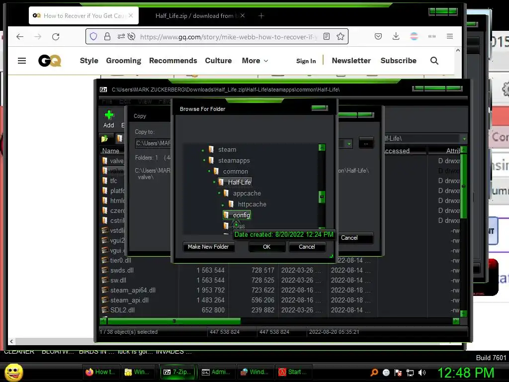Open the Copy to path dropdown arrow
This screenshot has width=509, height=382.
(349, 143)
